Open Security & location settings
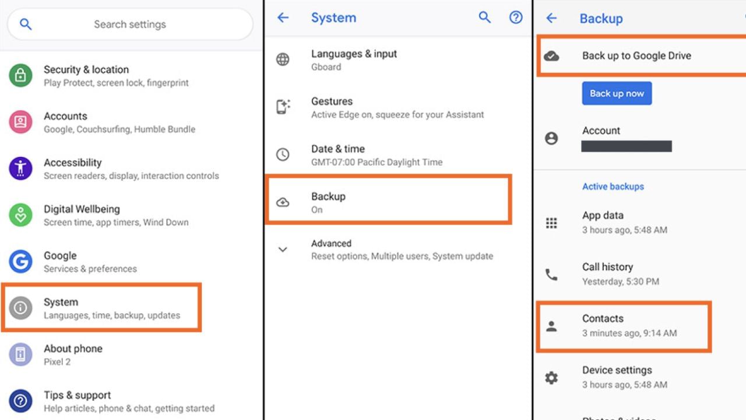Image resolution: width=746 pixels, height=420 pixels. click(x=132, y=75)
